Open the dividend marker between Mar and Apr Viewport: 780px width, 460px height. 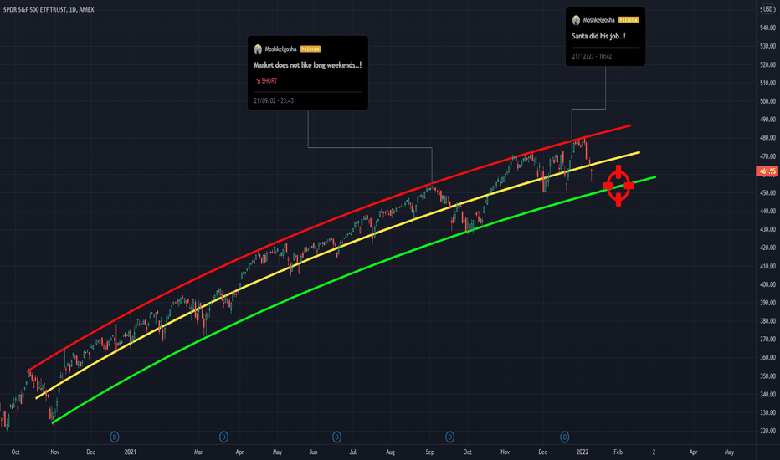pyautogui.click(x=223, y=437)
